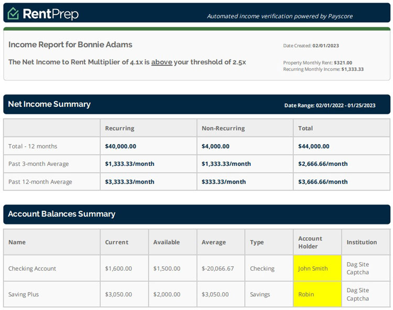Click the Account Balances Summary section header
393x310 pixels.
(62, 214)
